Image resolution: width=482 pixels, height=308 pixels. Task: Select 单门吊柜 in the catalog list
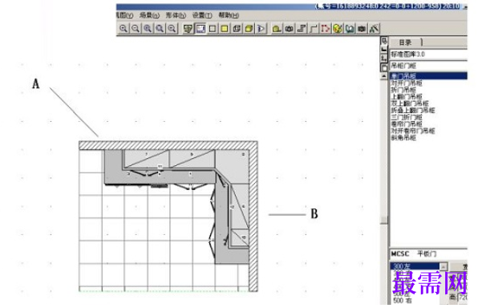[x=428, y=76]
